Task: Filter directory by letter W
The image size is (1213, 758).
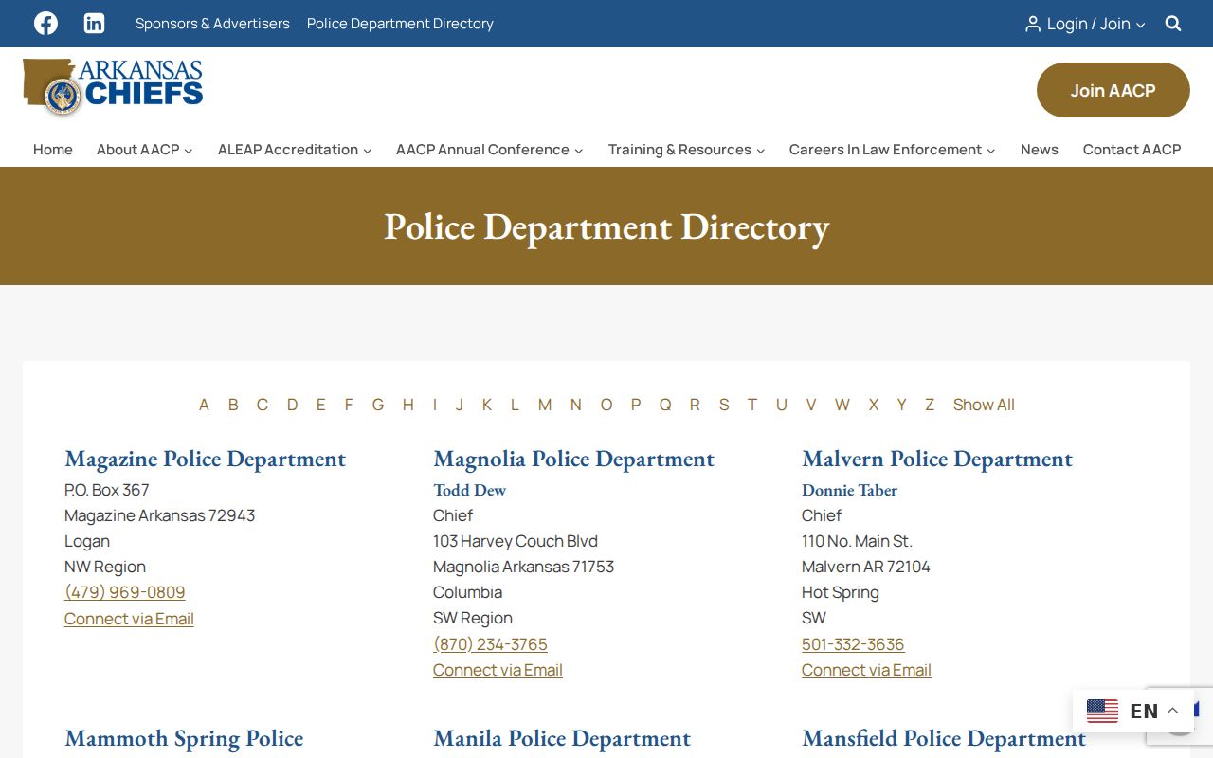Action: 842,405
